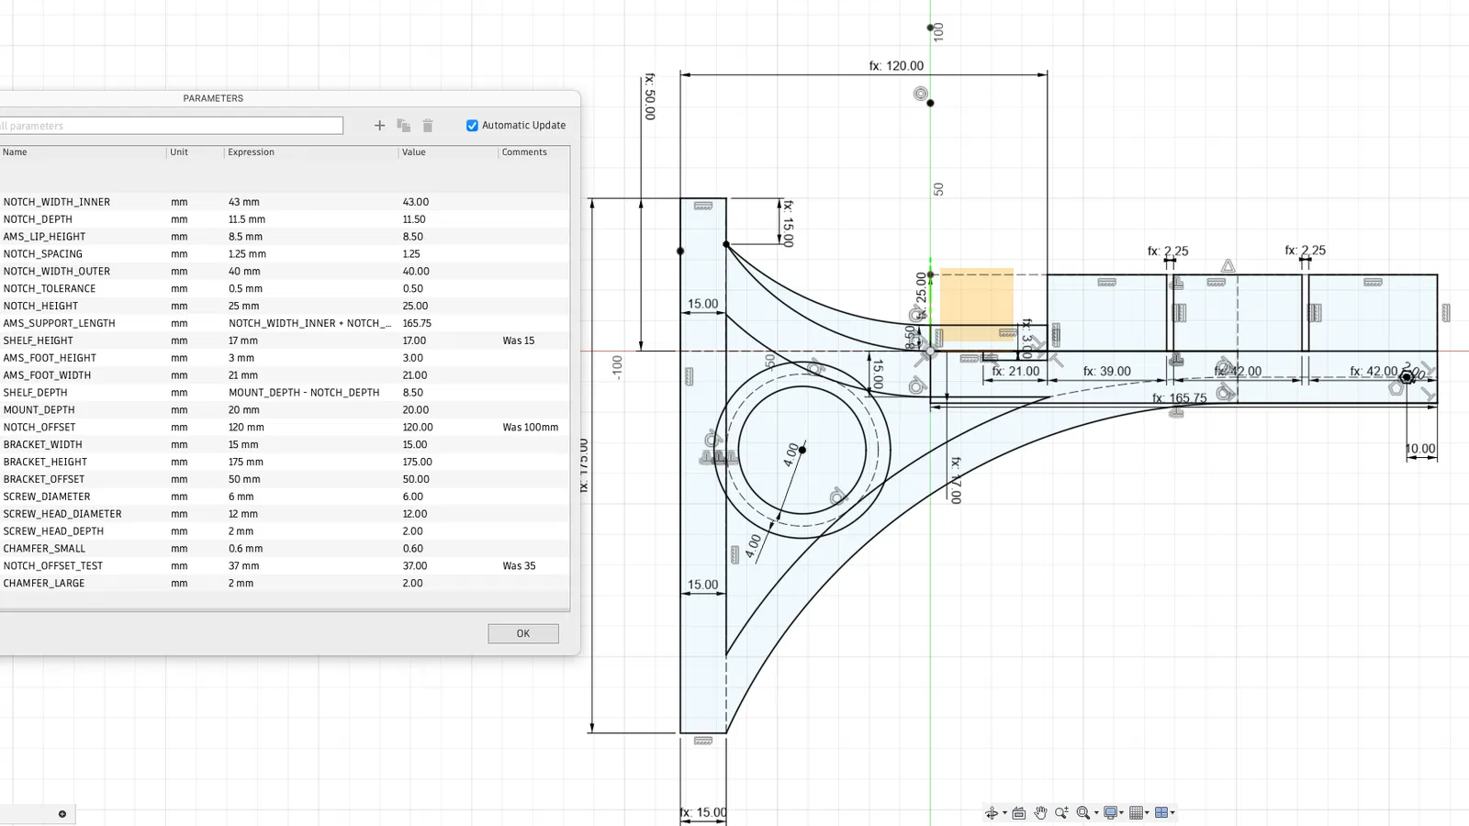Click the Orbit tool icon
The image size is (1469, 826).
click(x=992, y=813)
